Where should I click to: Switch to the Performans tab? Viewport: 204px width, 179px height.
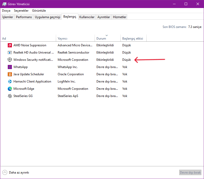tap(24, 17)
